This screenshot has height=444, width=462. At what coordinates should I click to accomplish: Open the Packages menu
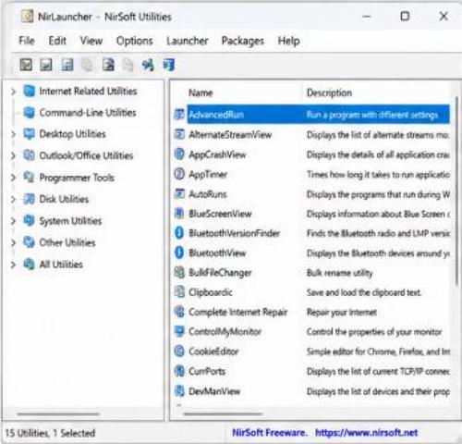point(243,41)
